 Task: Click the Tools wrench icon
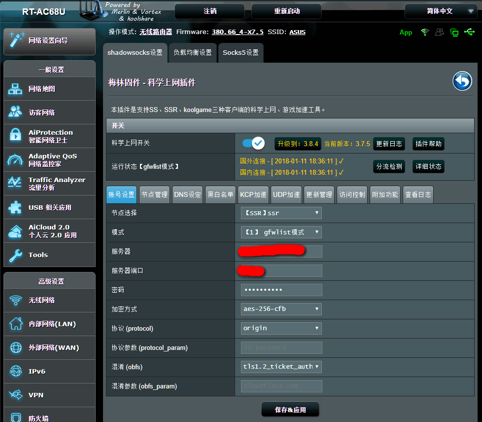(x=15, y=255)
